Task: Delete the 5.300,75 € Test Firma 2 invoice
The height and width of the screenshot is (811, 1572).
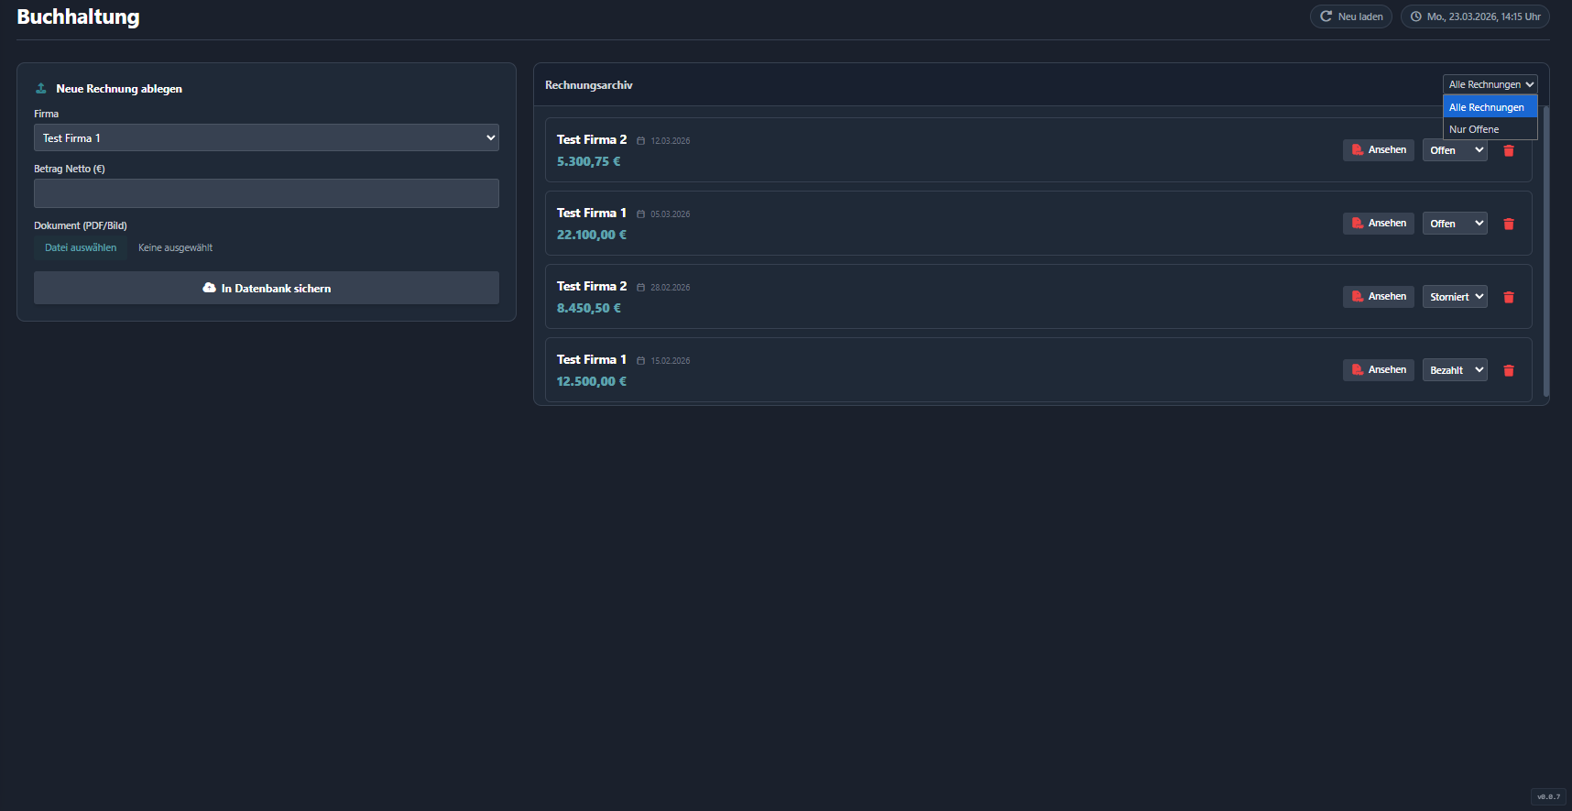Action: (1508, 150)
